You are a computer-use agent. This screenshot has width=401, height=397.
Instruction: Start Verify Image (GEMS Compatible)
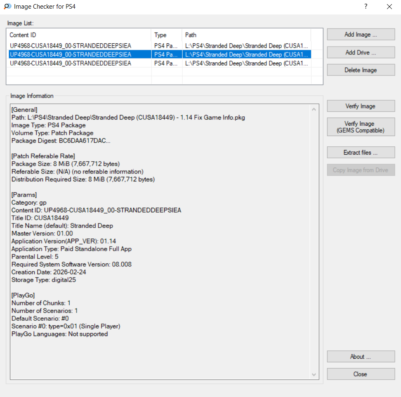tap(361, 127)
